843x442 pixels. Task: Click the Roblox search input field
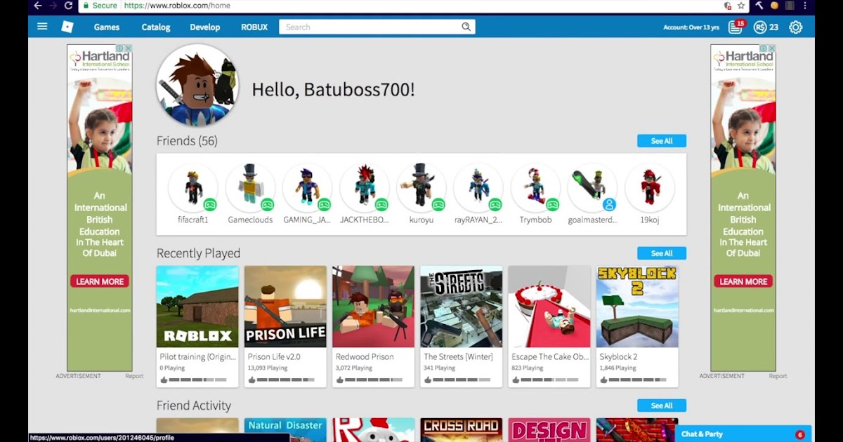click(370, 27)
